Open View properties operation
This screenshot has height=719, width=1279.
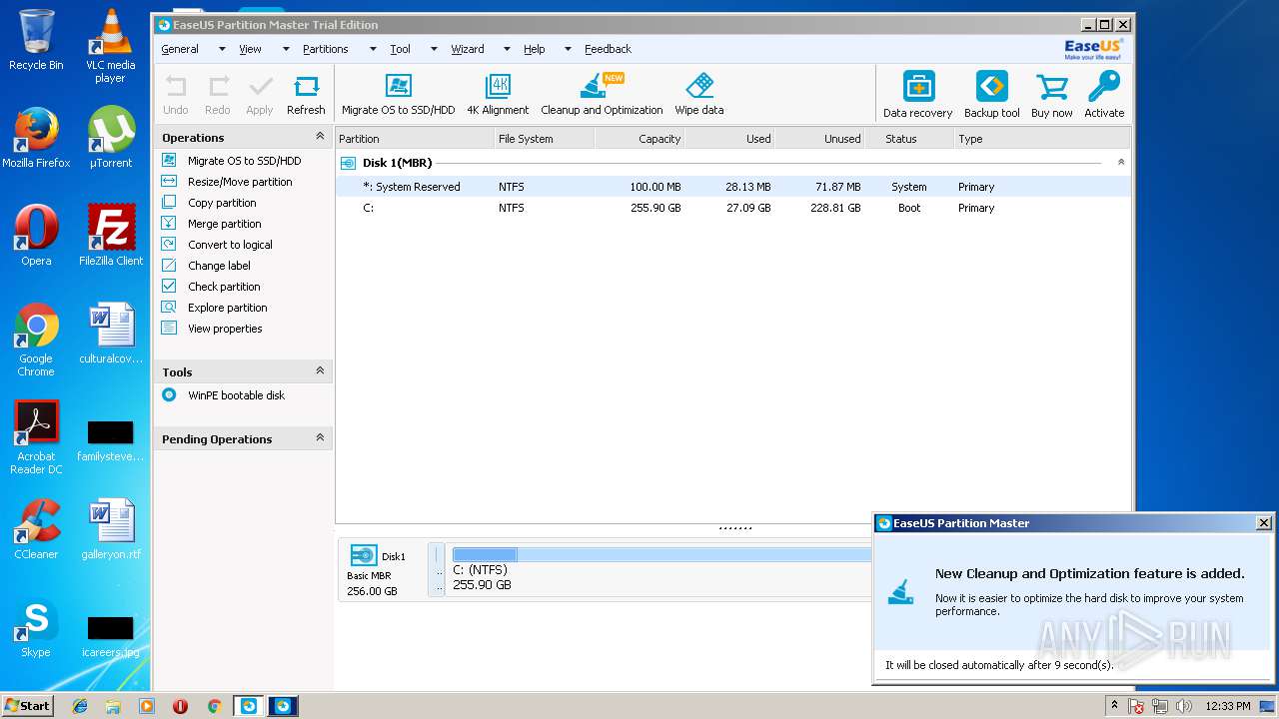coord(225,329)
